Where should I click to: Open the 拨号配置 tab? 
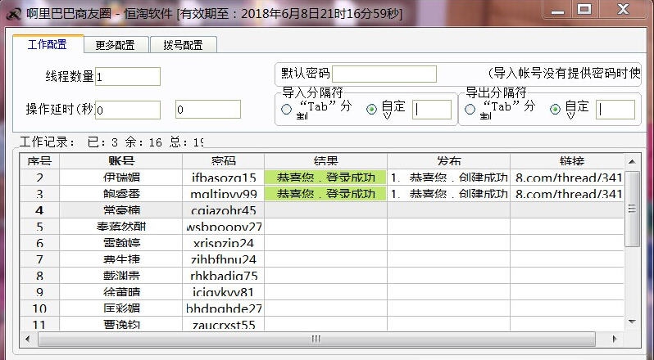tap(183, 45)
